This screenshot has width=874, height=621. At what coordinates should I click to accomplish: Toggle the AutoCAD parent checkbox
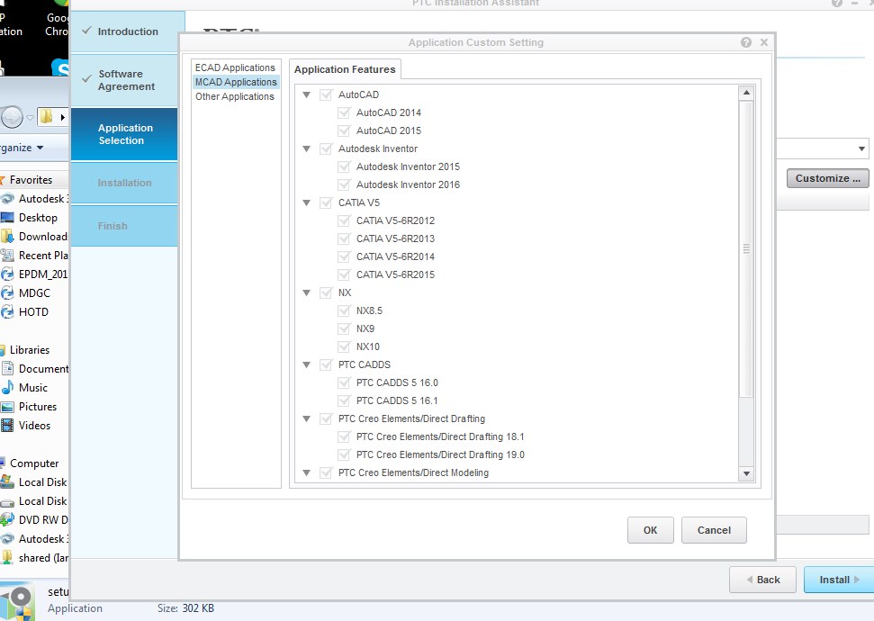326,94
